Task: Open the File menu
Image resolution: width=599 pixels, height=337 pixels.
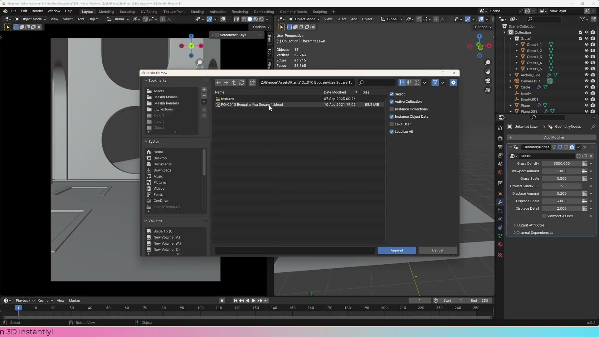Action: point(13,11)
